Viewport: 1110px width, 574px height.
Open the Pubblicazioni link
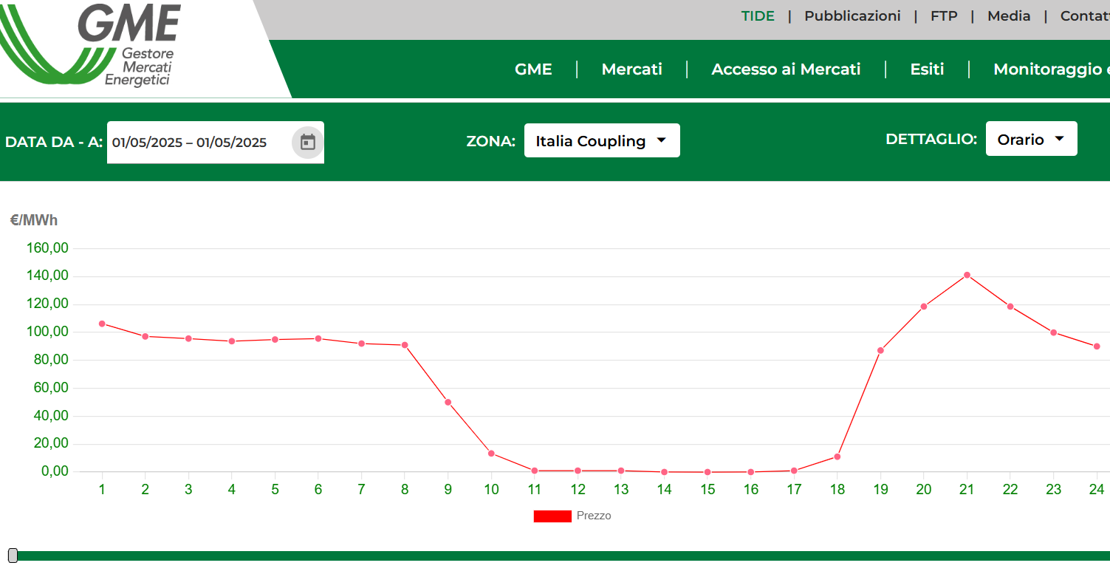pyautogui.click(x=852, y=16)
